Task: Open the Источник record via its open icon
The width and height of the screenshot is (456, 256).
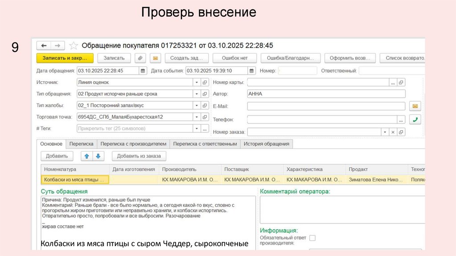Action: coord(205,83)
